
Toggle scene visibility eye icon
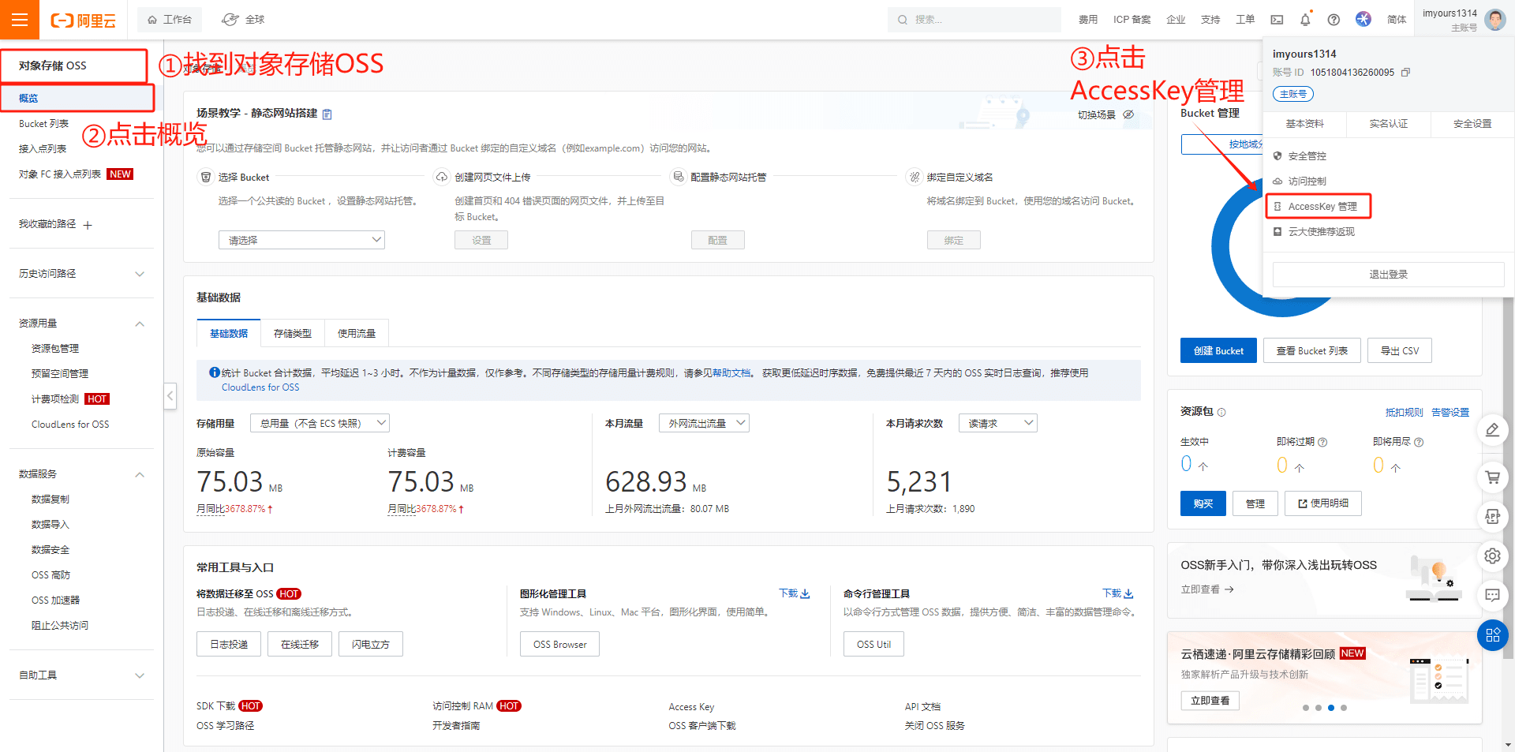(1128, 114)
